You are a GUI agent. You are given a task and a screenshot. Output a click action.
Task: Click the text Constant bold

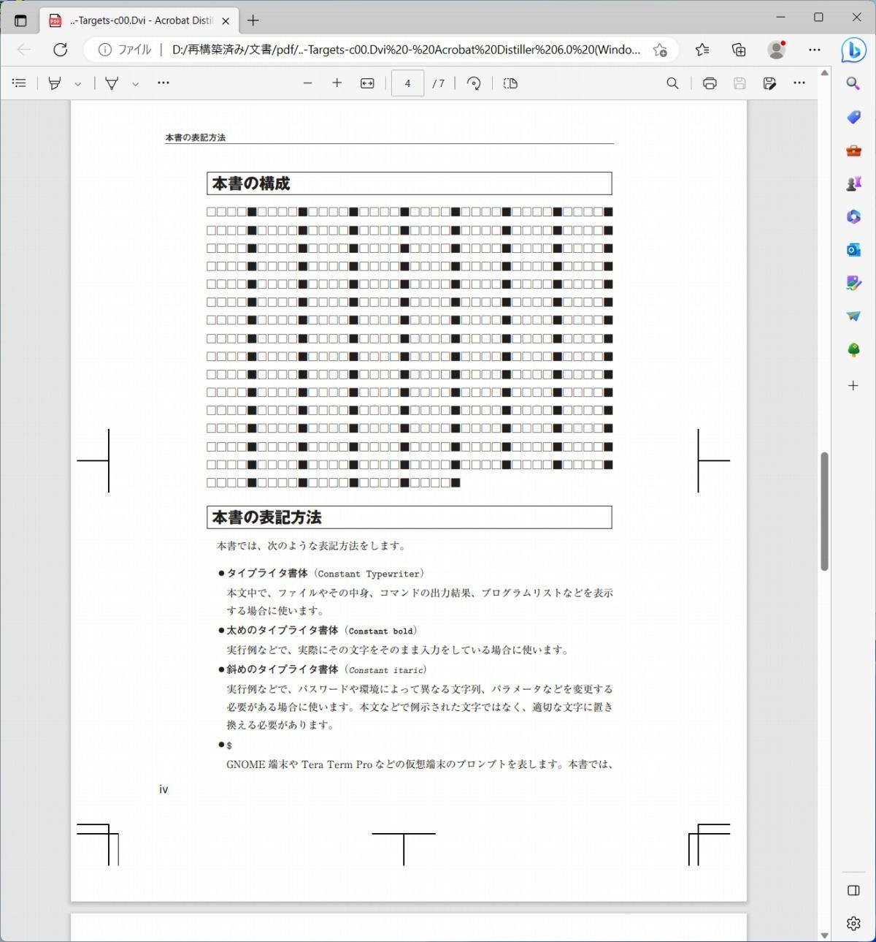[381, 631]
